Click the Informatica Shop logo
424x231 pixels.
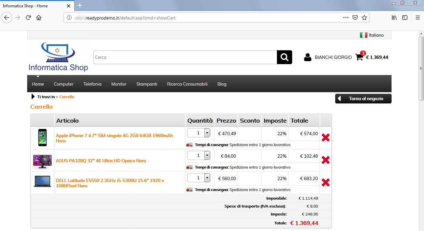pos(58,57)
